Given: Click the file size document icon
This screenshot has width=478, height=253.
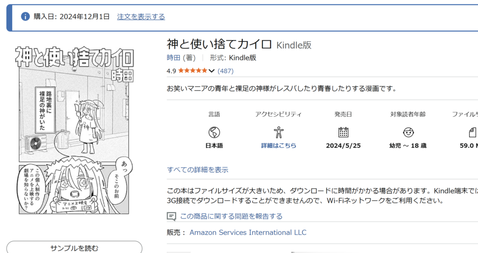Looking at the screenshot, I should click(471, 132).
